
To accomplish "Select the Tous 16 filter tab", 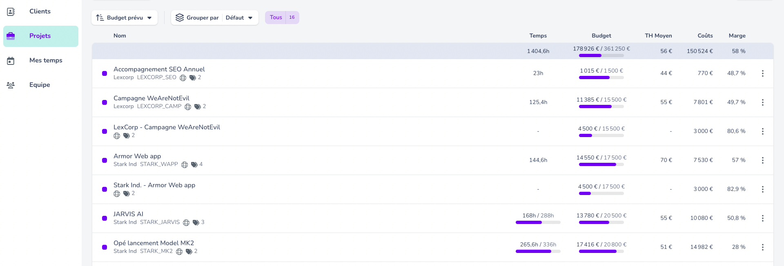I will tap(282, 18).
